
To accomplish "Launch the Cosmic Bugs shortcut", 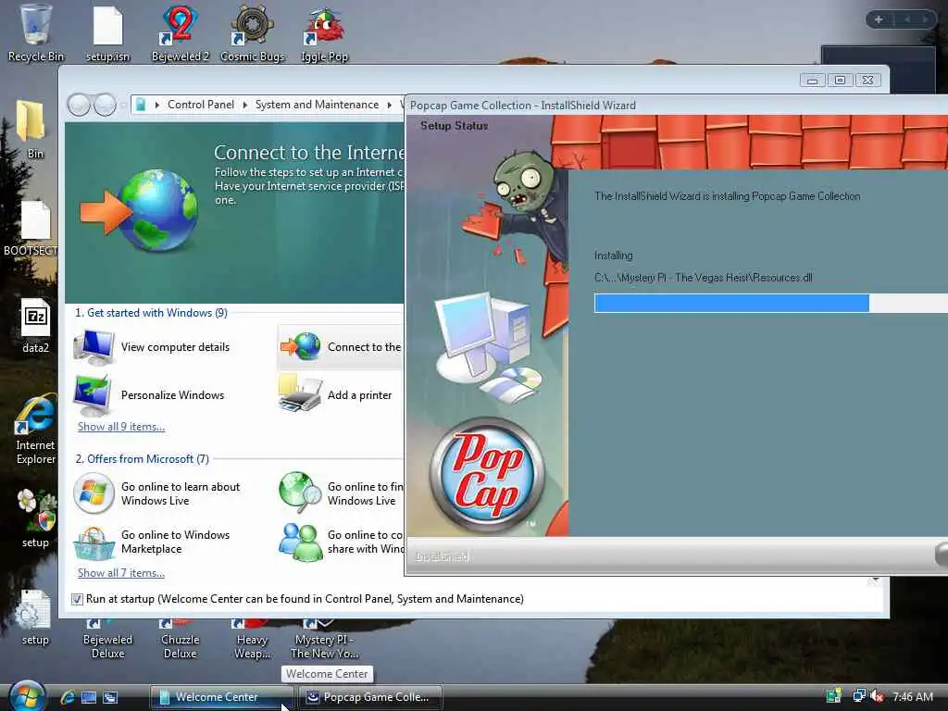I will click(x=253, y=33).
